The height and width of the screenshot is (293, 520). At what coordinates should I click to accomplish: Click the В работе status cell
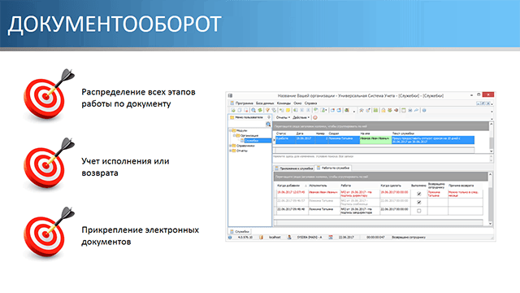pos(285,140)
